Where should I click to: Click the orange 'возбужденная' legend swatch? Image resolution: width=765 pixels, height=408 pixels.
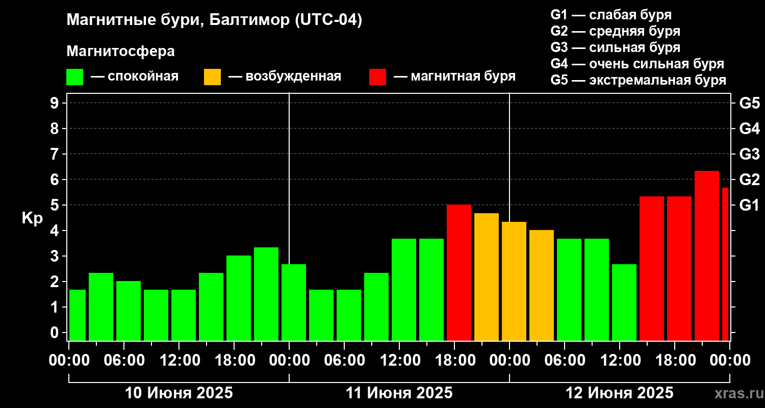coord(212,77)
